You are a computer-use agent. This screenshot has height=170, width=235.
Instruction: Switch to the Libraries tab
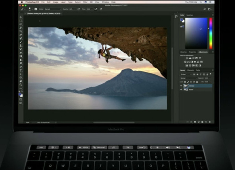coord(184,52)
